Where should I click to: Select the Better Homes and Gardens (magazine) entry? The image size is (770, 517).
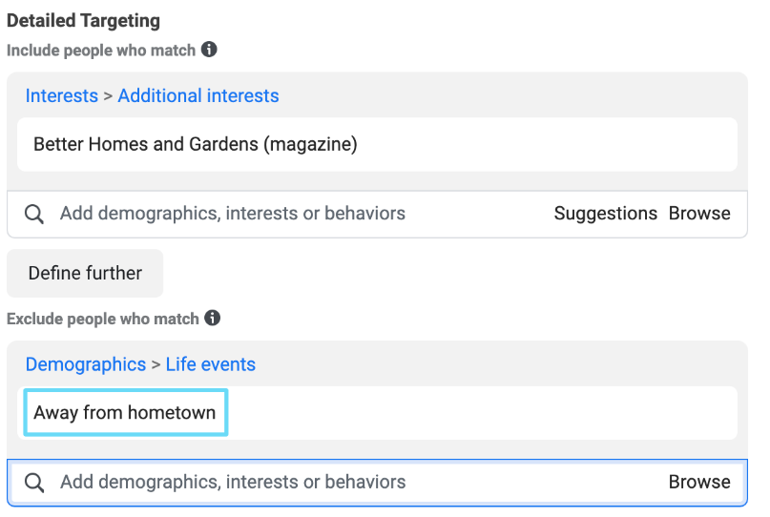(196, 144)
